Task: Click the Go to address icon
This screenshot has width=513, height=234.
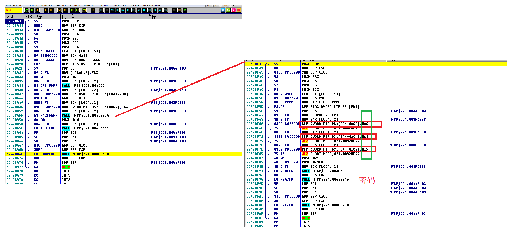Action: click(93, 10)
